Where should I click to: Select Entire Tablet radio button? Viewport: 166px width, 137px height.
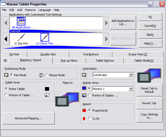click(x=6, y=89)
